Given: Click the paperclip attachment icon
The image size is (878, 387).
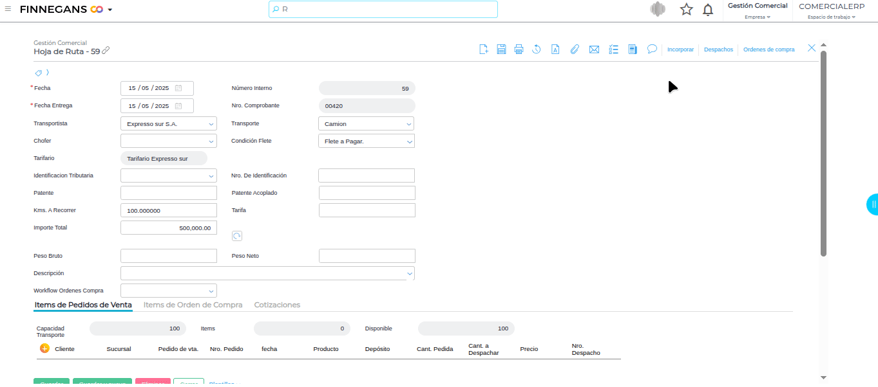Looking at the screenshot, I should point(575,50).
